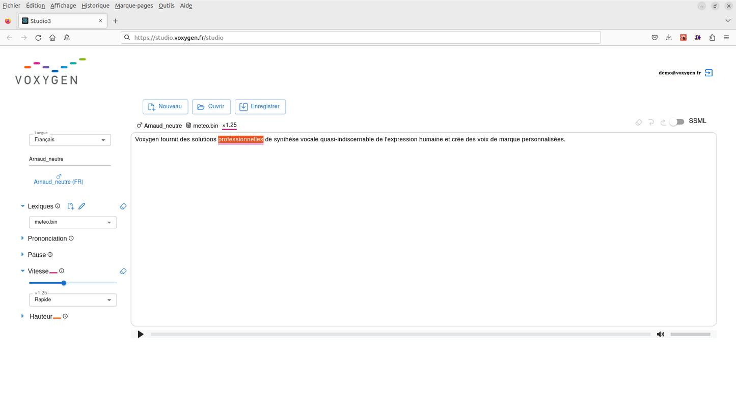Open the Rapide speed dropdown
Viewport: 736px width, 419px height.
pyautogui.click(x=73, y=300)
